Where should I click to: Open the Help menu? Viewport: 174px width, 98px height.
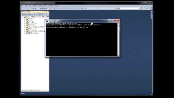click(57, 6)
